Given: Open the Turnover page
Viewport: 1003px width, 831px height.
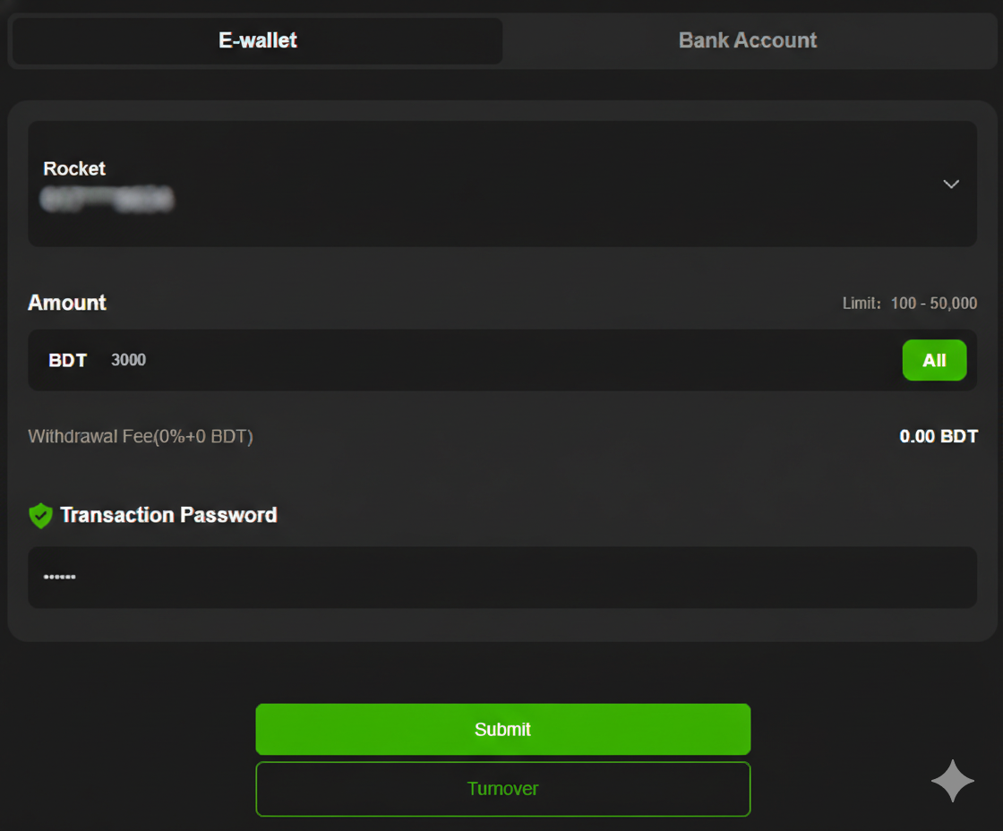Looking at the screenshot, I should tap(502, 789).
